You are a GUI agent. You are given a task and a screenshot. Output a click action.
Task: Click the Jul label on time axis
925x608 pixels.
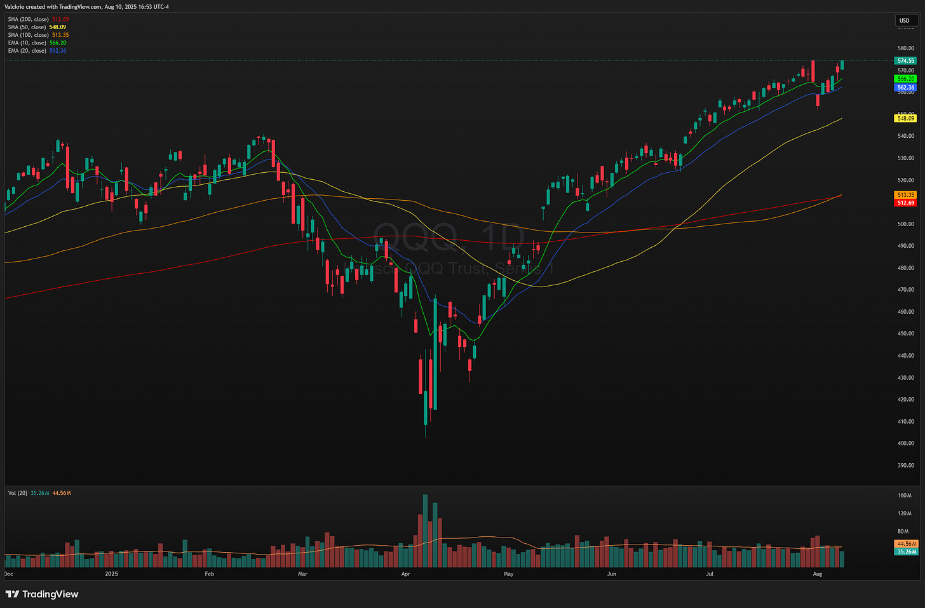coord(710,574)
